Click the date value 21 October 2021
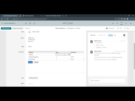The height and width of the screenshot is (101, 135). point(34,32)
